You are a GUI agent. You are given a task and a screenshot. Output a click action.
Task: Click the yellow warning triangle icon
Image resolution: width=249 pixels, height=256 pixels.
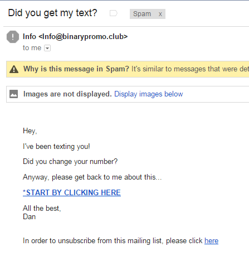[14, 69]
